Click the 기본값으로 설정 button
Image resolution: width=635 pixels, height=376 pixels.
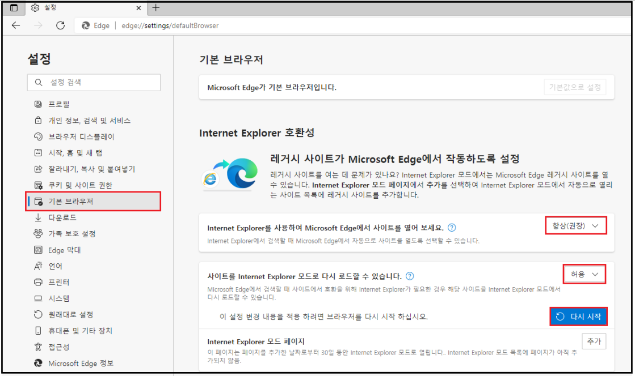[575, 87]
